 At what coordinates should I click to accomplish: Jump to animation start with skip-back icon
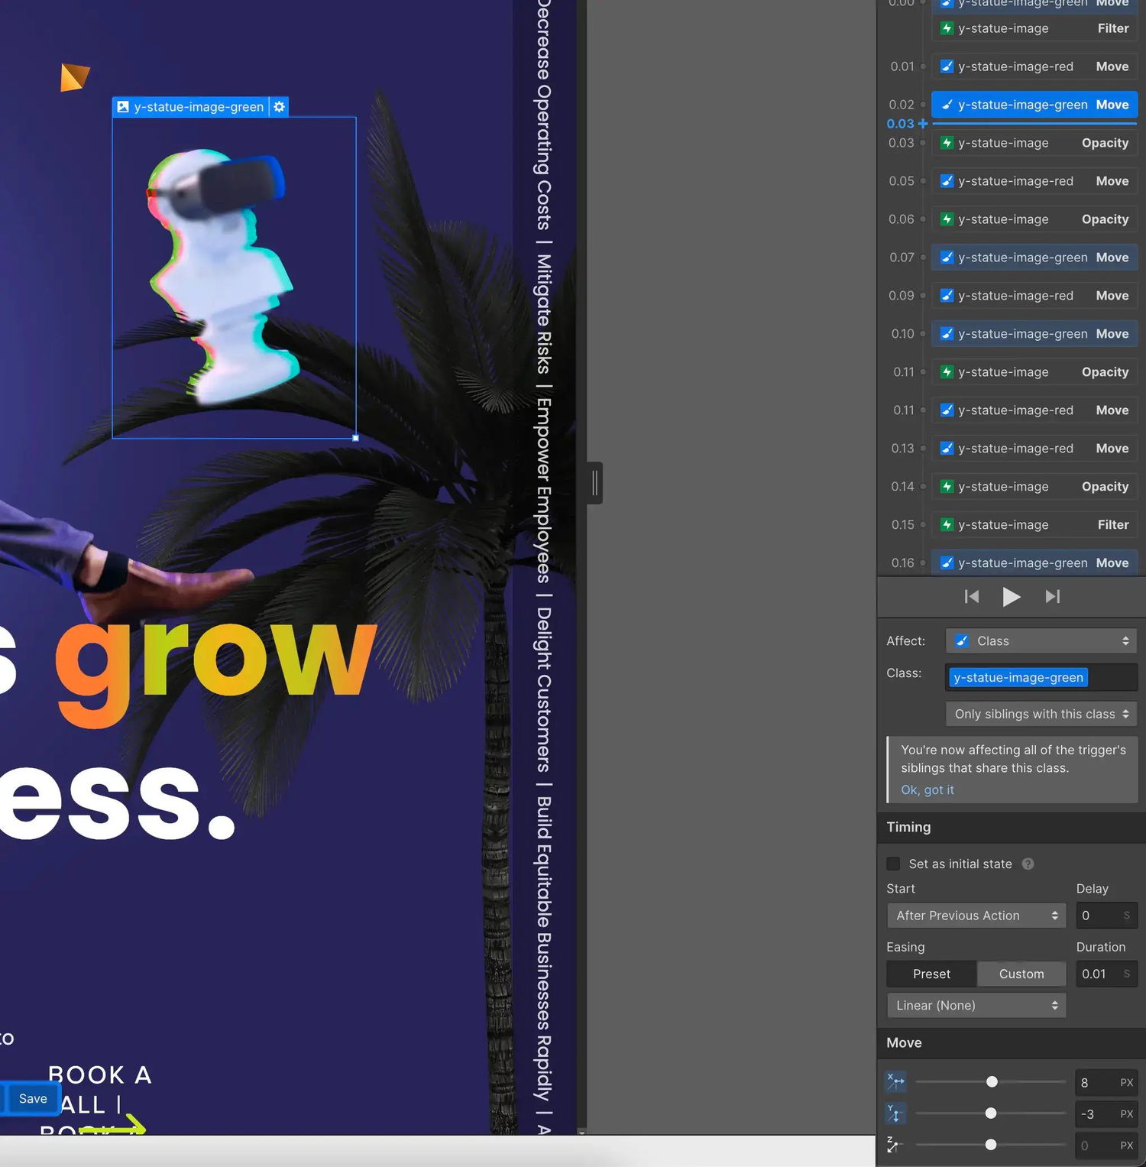tap(972, 596)
